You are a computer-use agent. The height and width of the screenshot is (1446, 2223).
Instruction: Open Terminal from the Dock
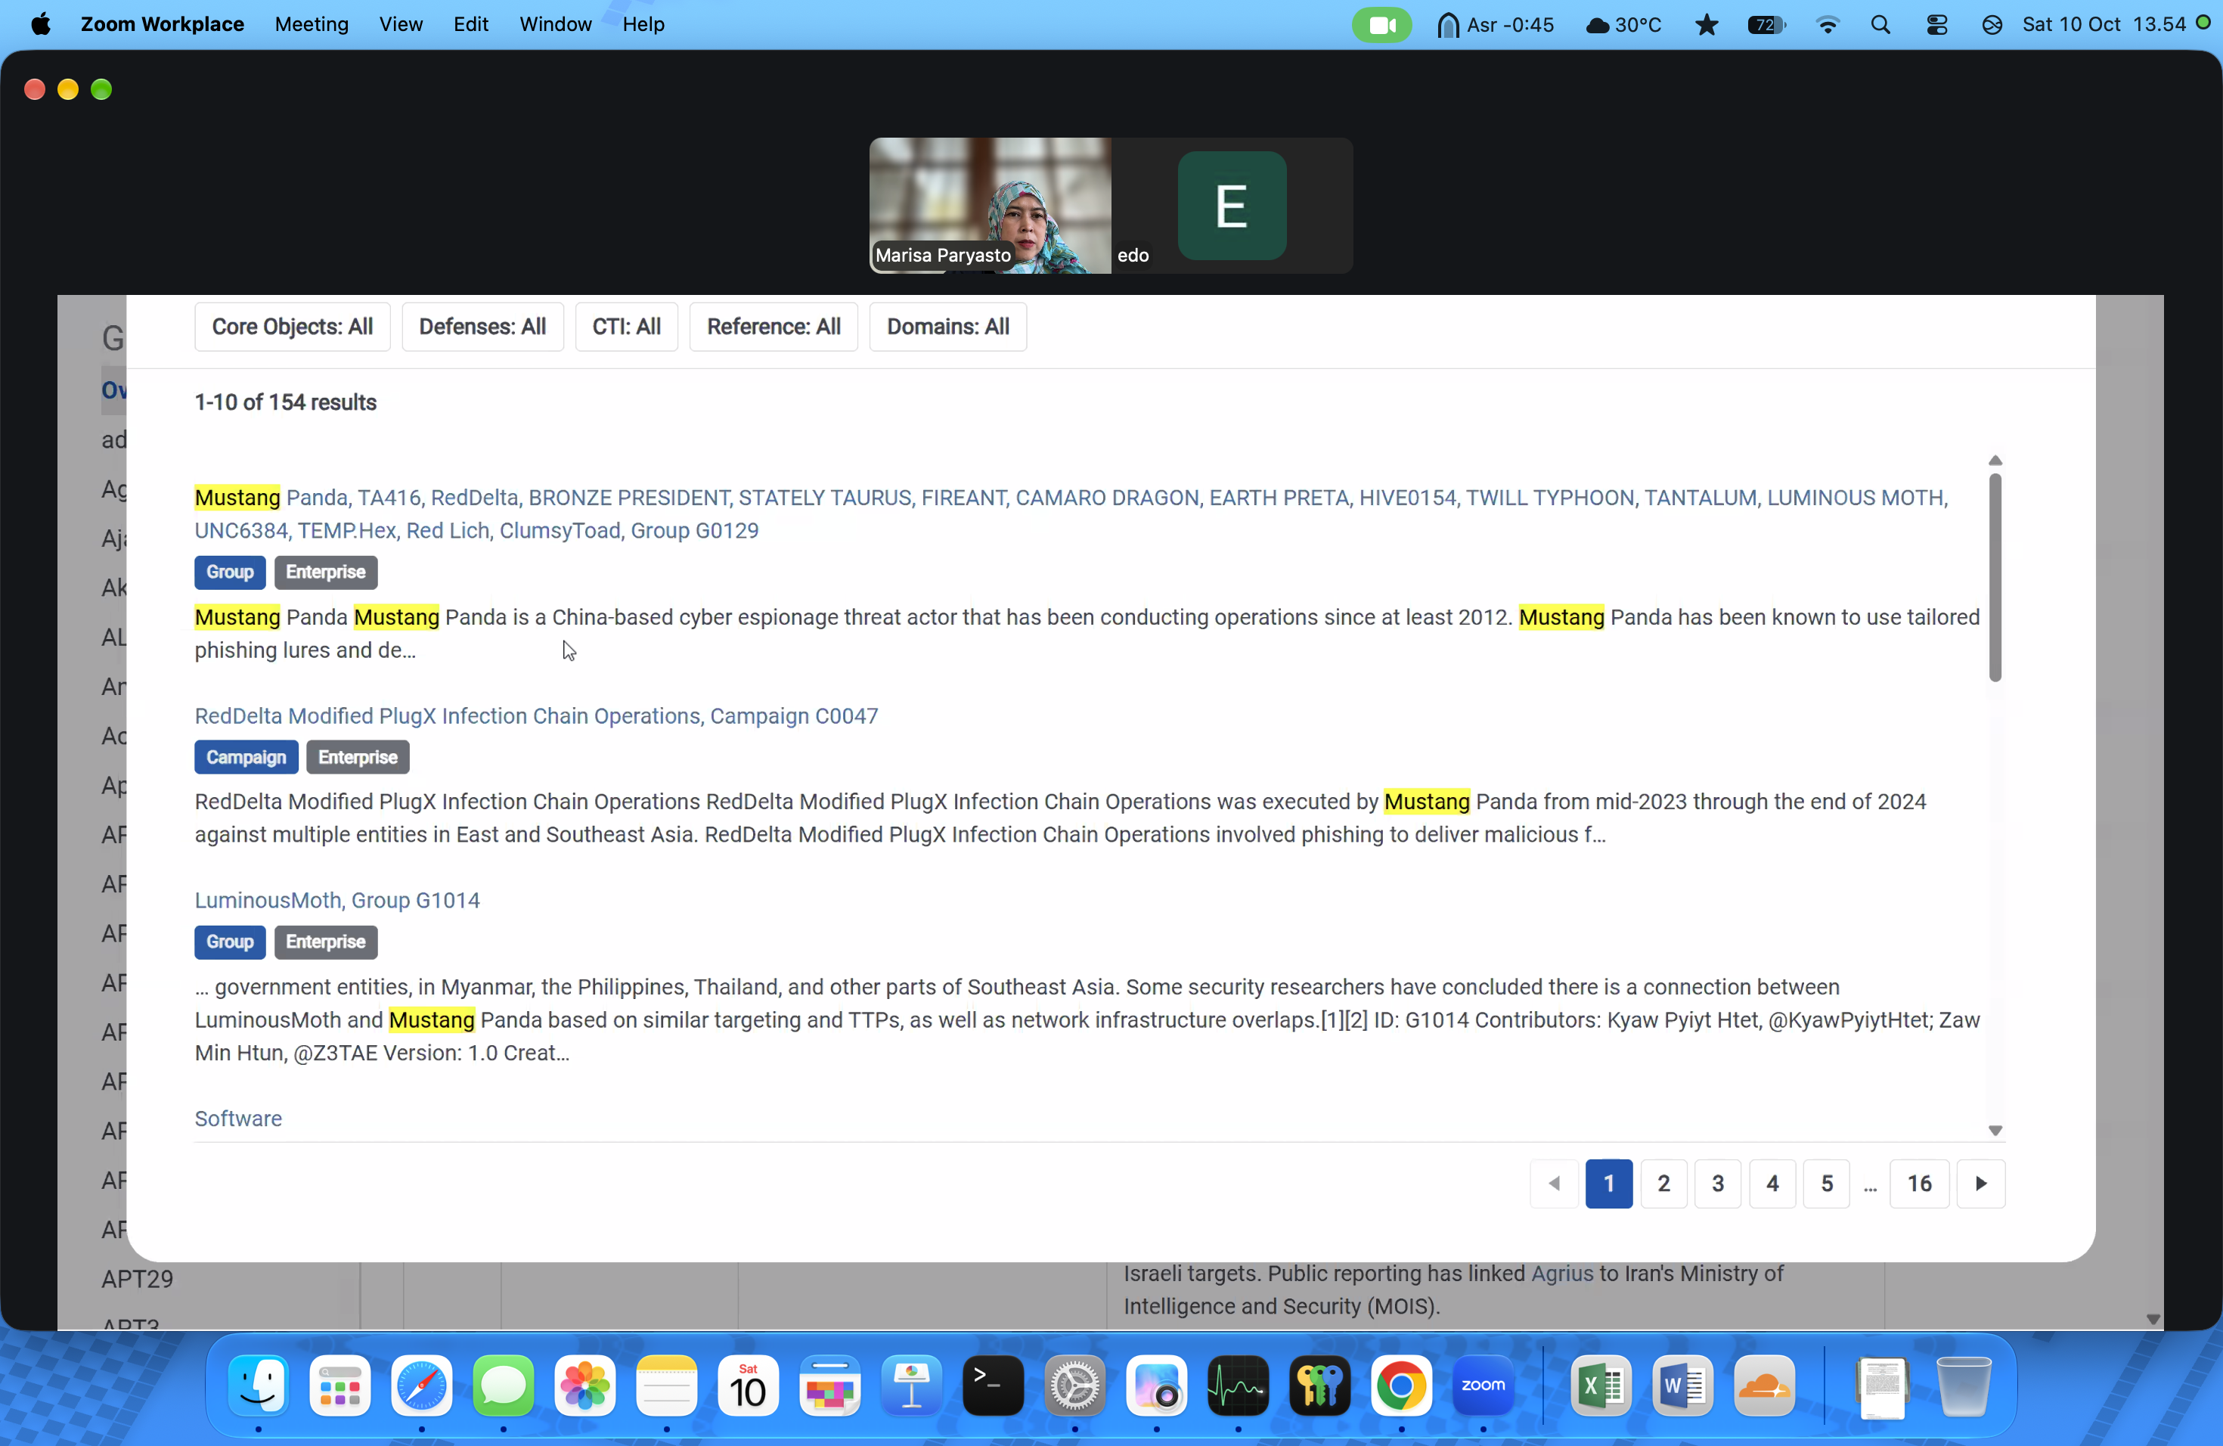(x=993, y=1385)
